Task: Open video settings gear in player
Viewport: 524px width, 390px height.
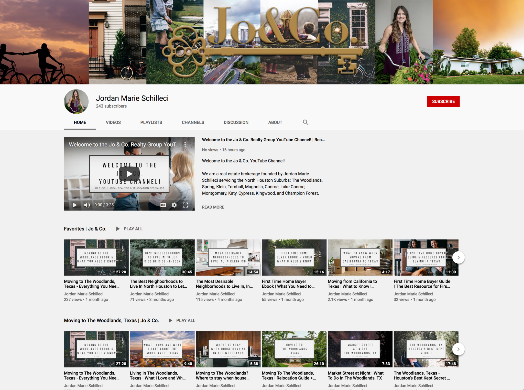Action: pyautogui.click(x=174, y=205)
